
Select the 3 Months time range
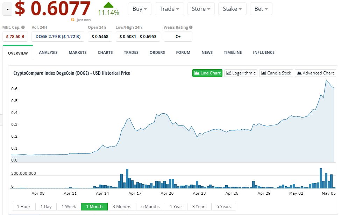coord(122,207)
